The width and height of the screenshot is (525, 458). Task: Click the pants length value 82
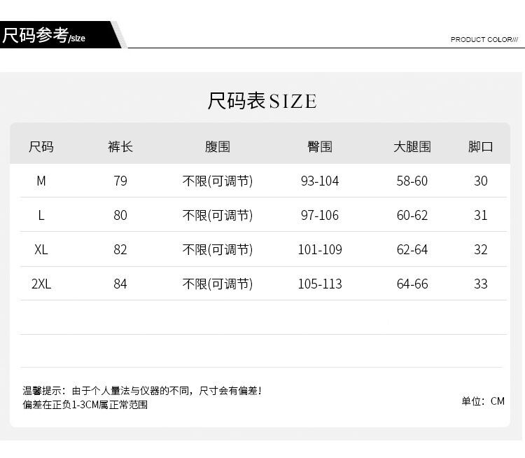point(120,249)
